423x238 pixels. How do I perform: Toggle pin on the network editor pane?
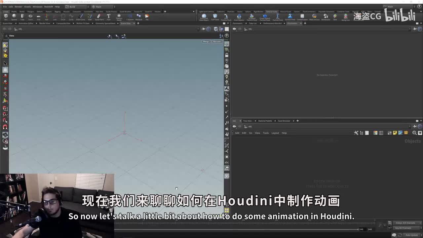point(415,126)
